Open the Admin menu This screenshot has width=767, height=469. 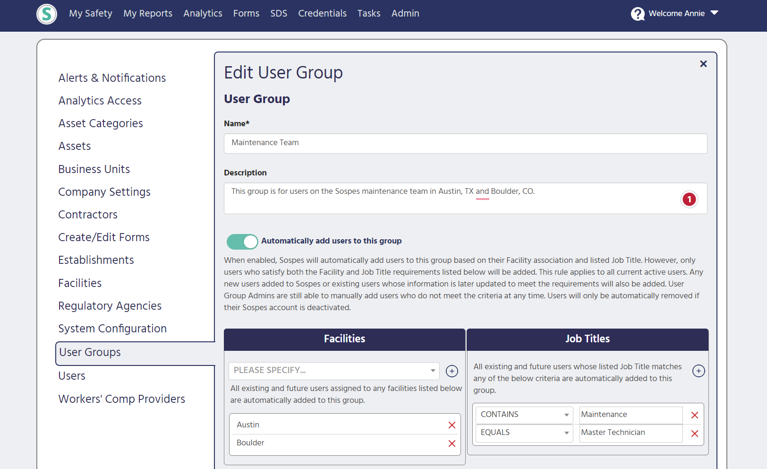pyautogui.click(x=405, y=13)
